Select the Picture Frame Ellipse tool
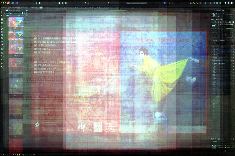 pos(2,38)
